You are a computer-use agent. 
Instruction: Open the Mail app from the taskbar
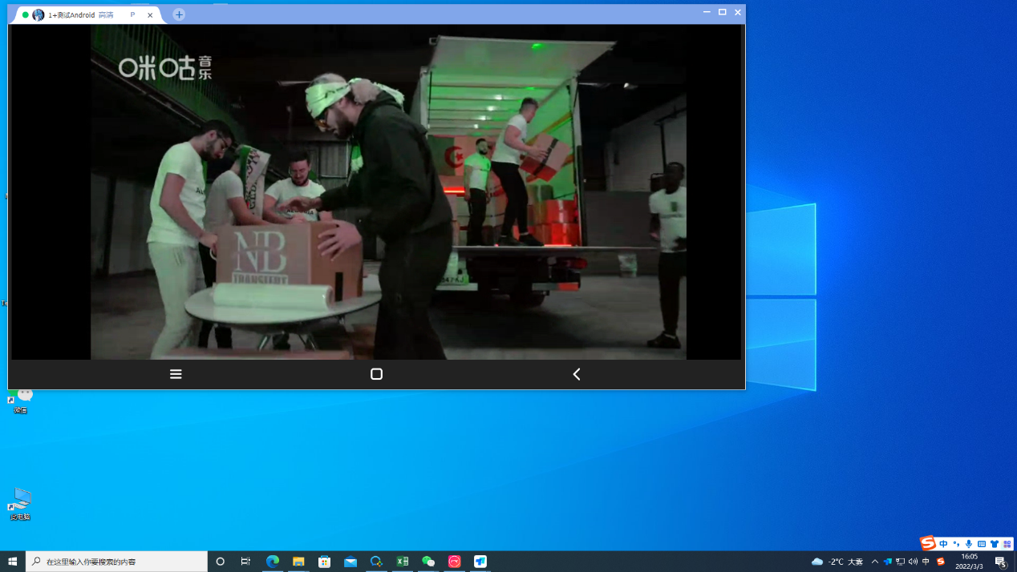350,562
